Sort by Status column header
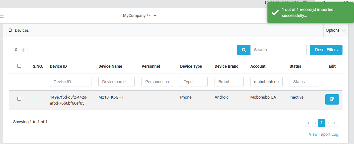The height and width of the screenshot is (144, 354). pyautogui.click(x=295, y=66)
